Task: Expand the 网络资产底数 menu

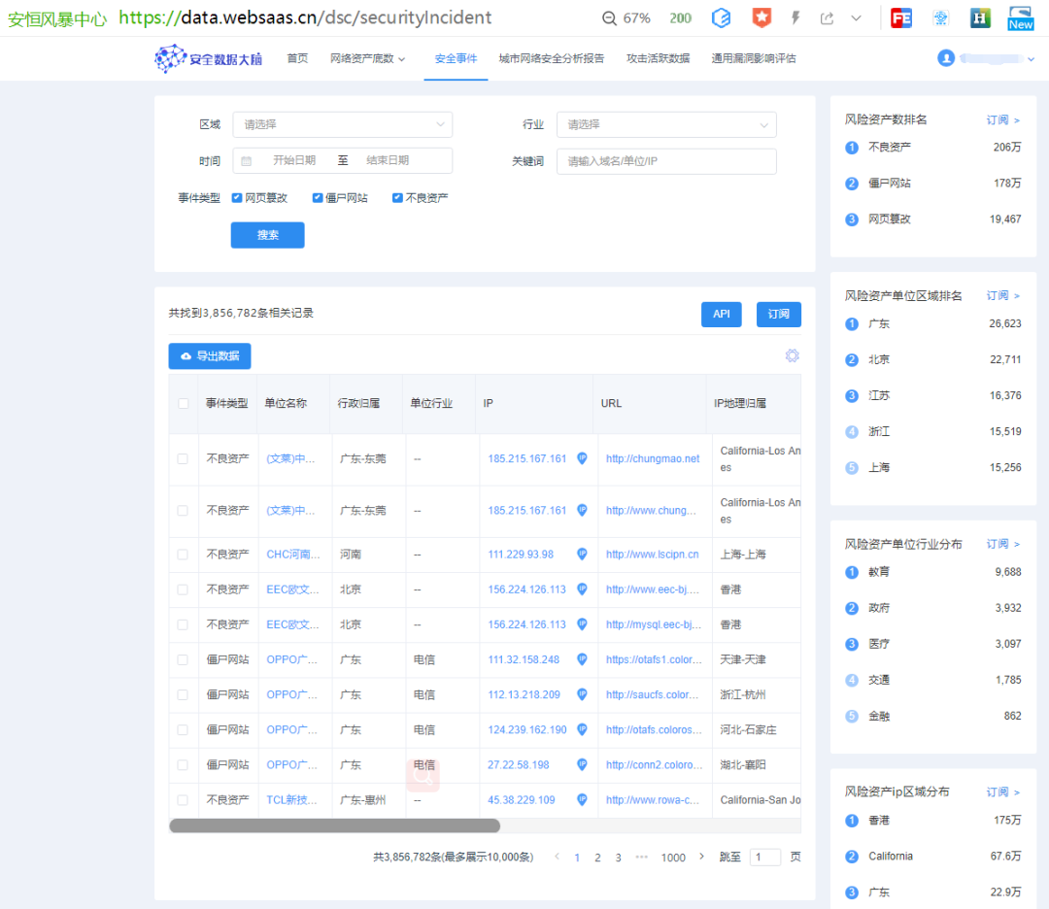Action: click(x=367, y=59)
